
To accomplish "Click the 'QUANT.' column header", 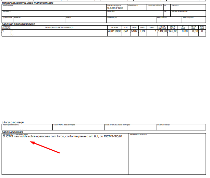I will coord(152,27).
